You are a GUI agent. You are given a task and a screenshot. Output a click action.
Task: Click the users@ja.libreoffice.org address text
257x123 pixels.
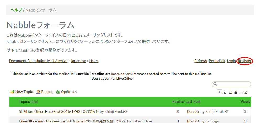(x=93, y=74)
